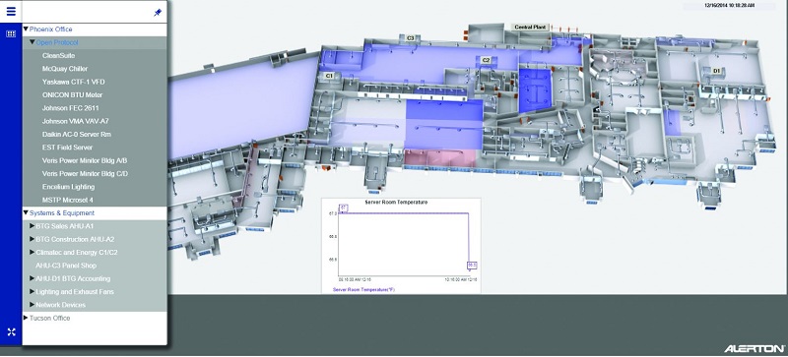
Task: Expand BTG Sales AHU-A1
Action: point(33,226)
